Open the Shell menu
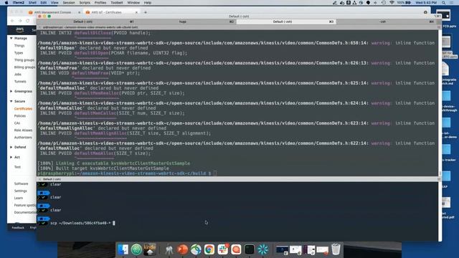 pyautogui.click(x=32, y=3)
